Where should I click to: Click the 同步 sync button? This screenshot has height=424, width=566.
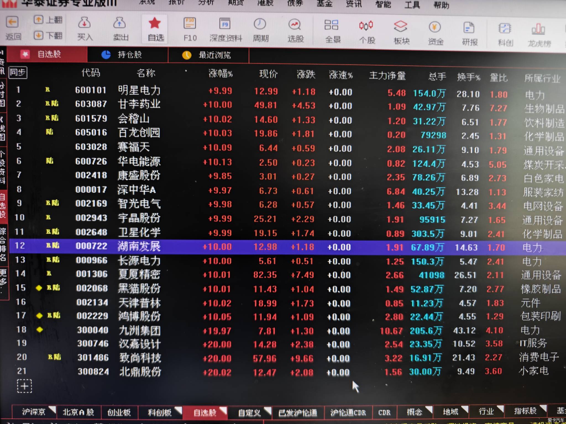coord(18,72)
